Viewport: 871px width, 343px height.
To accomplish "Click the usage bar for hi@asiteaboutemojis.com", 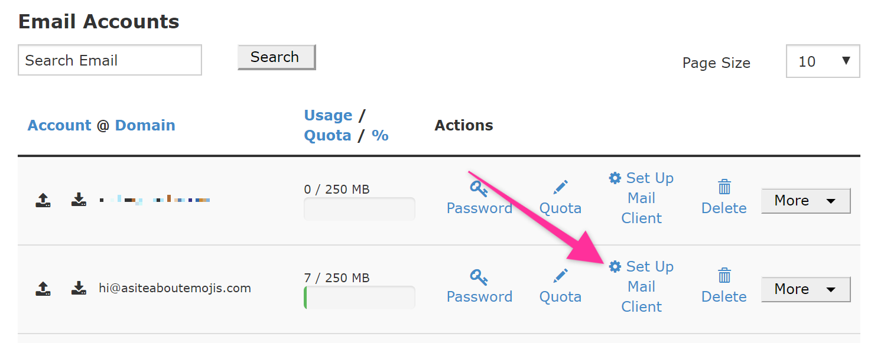I will 359,298.
